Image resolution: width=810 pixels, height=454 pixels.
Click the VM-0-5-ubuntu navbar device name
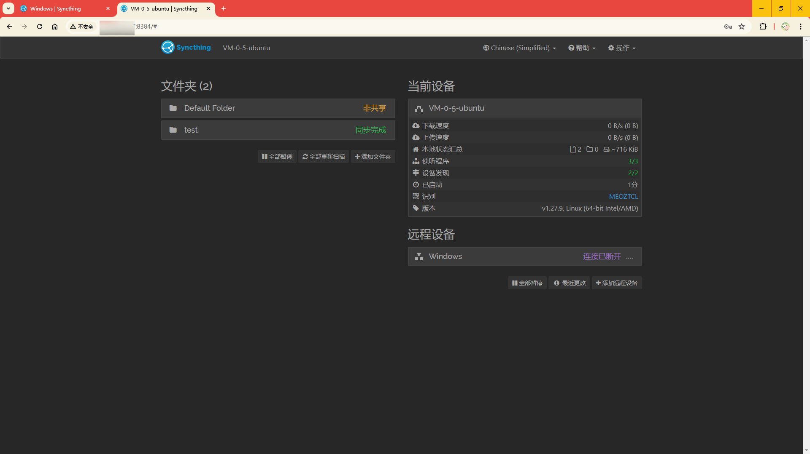click(246, 48)
